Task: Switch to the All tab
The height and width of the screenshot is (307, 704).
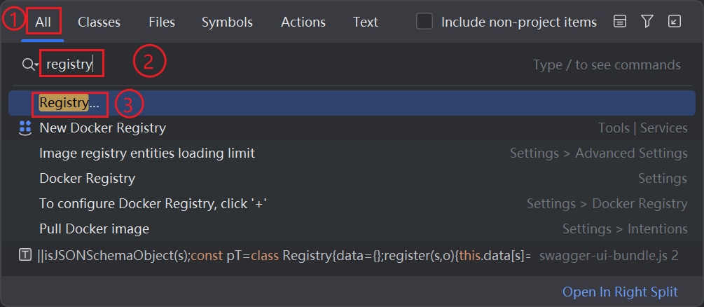Action: (43, 22)
